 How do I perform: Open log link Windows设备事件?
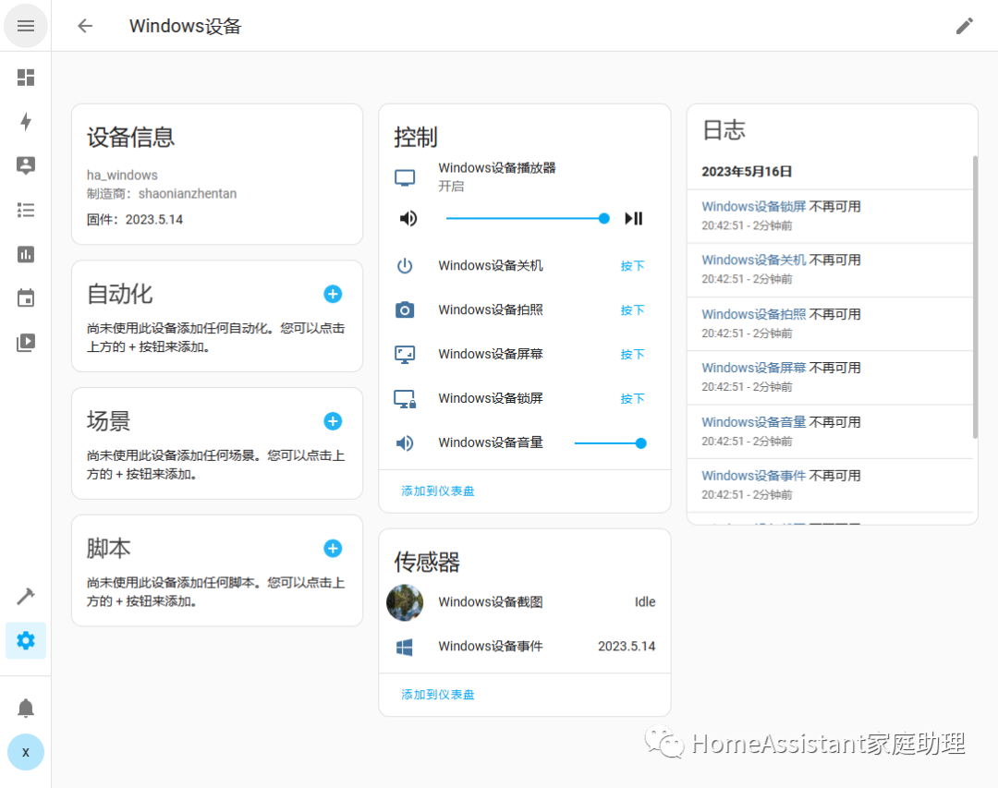[754, 476]
